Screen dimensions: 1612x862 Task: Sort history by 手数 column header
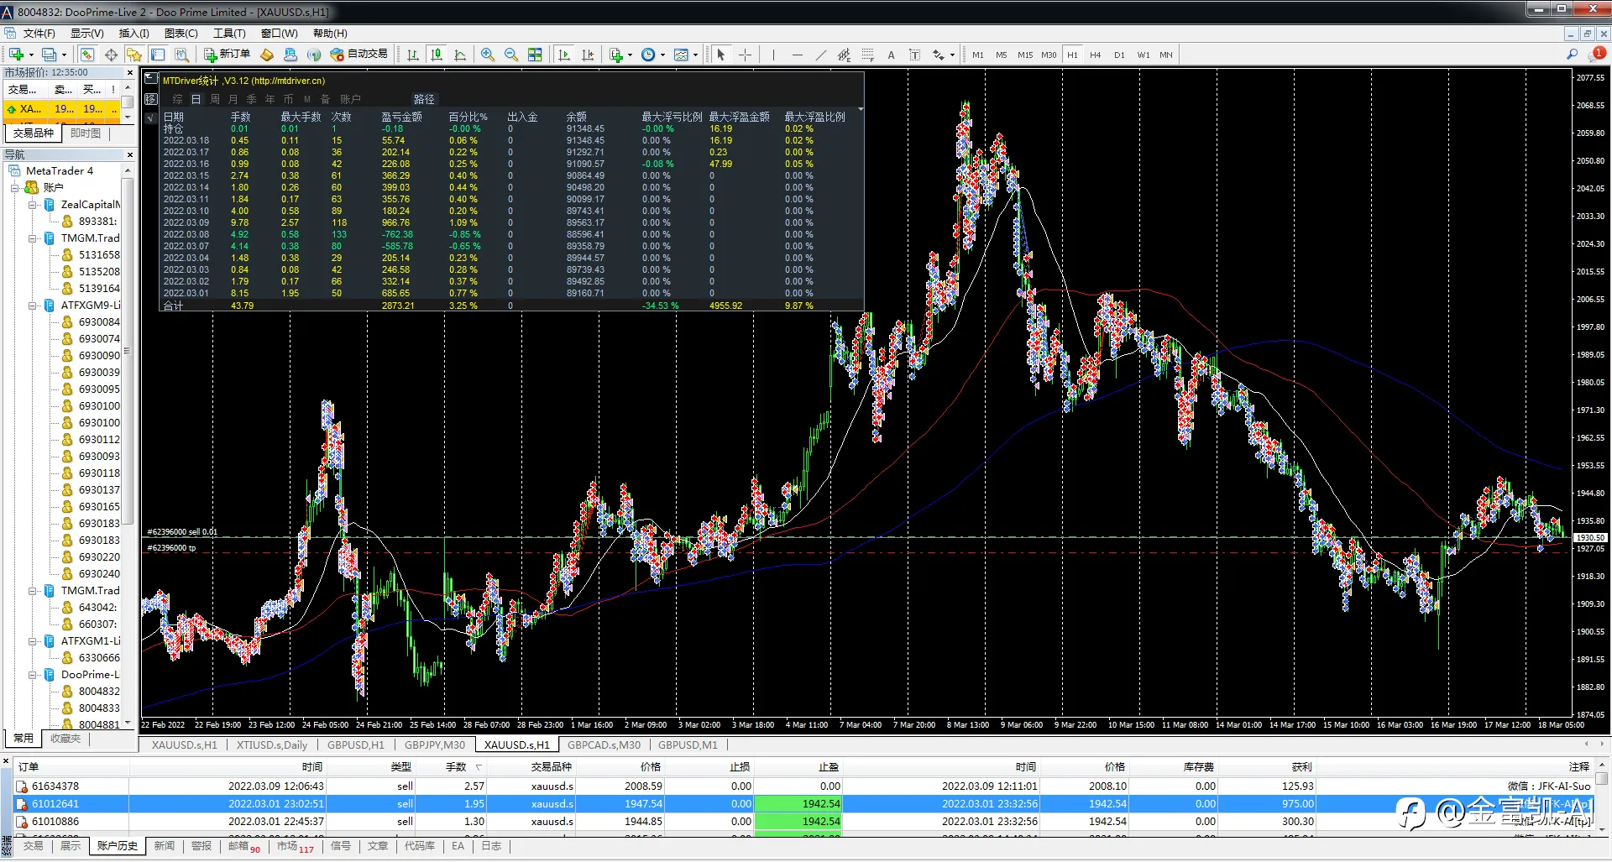[x=455, y=767]
